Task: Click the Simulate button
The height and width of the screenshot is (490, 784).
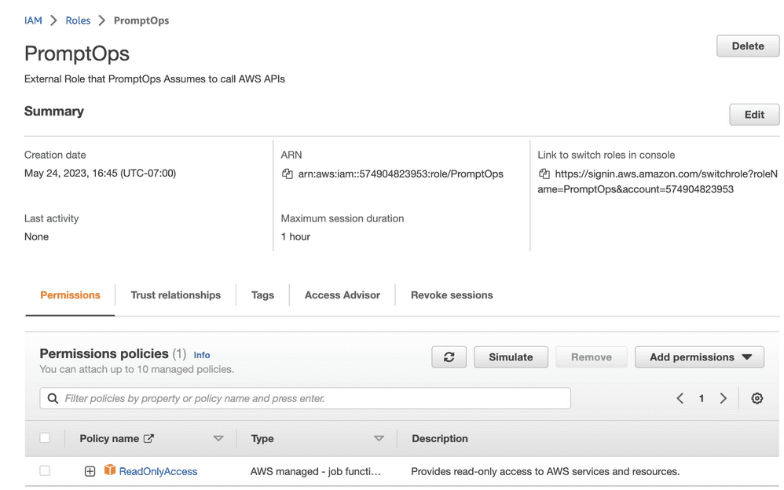Action: tap(511, 357)
